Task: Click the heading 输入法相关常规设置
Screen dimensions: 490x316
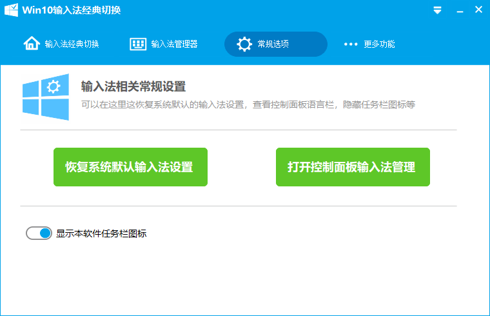Action: coord(133,86)
